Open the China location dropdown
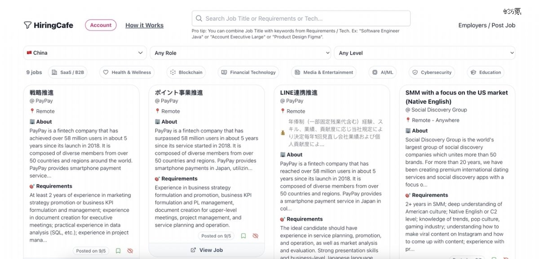Screen dimensions: 539x259 [x=85, y=53]
